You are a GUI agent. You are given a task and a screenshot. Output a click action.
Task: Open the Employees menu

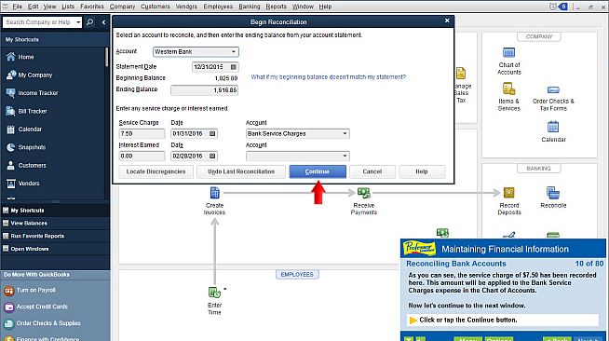(x=218, y=7)
